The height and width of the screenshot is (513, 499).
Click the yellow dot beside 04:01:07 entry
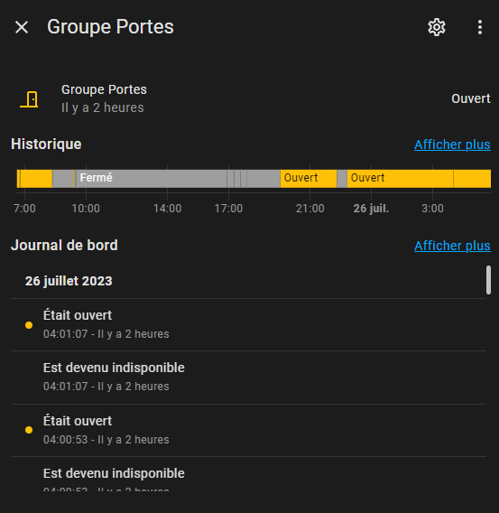point(29,325)
